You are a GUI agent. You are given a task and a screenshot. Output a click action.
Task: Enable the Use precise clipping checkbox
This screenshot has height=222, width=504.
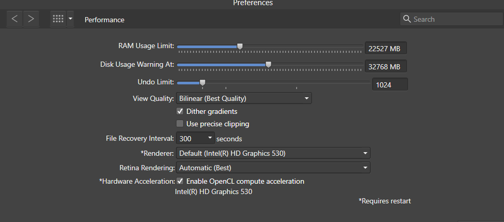(x=180, y=124)
